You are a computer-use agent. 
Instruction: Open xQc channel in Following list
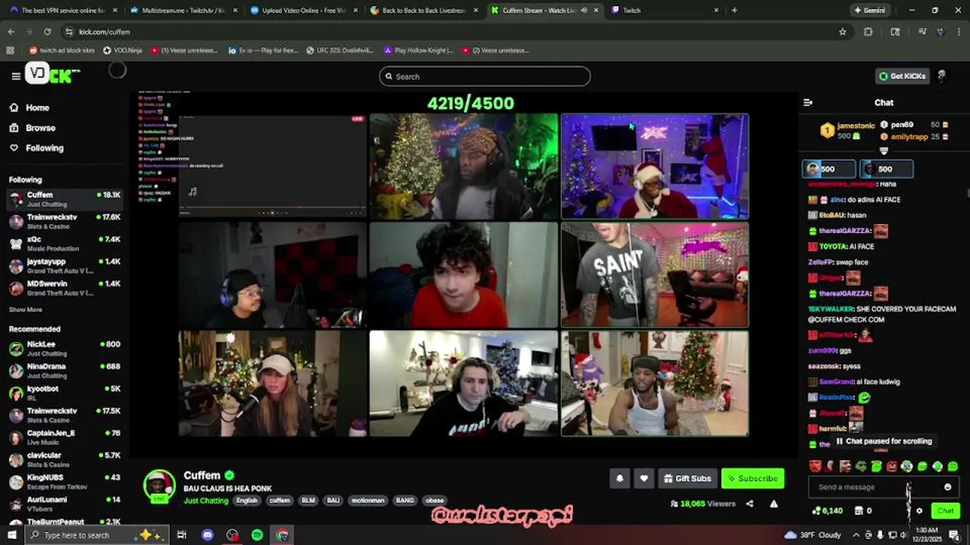[64, 243]
